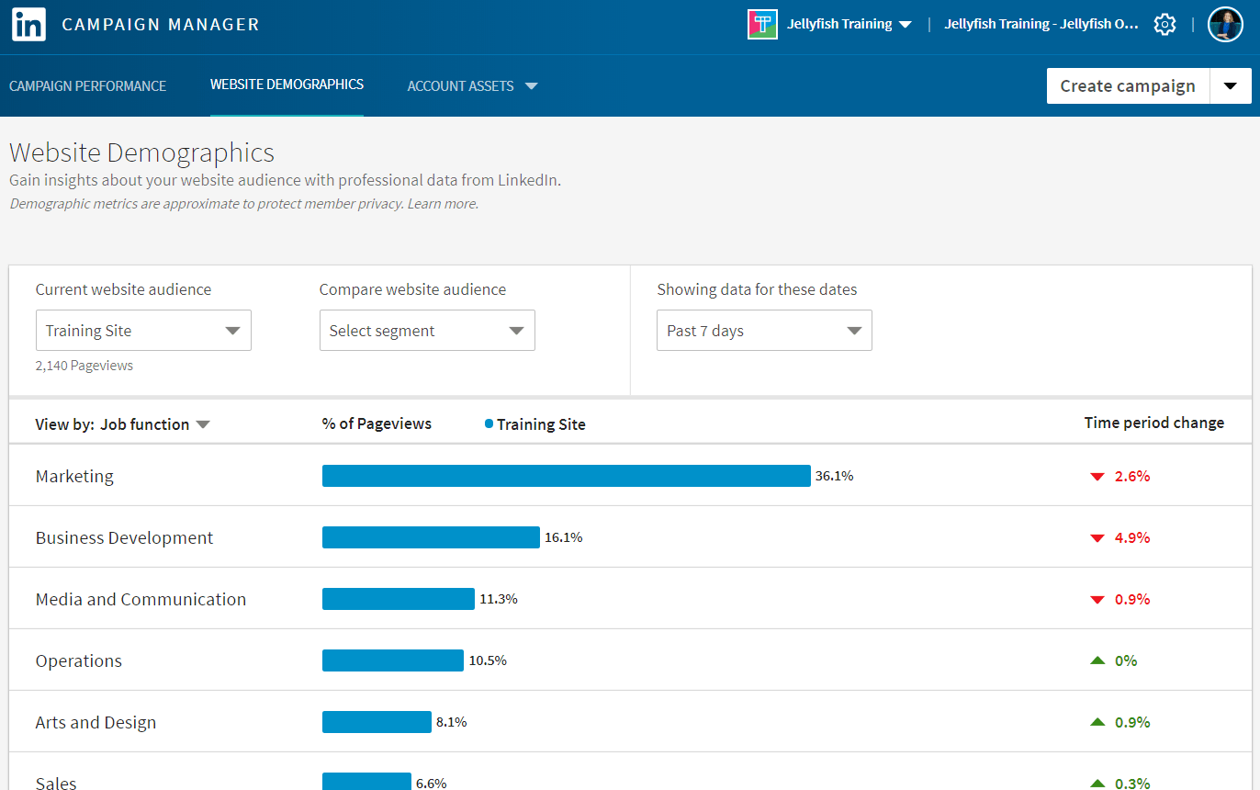Click the blue Training Site legend dot

coord(489,424)
